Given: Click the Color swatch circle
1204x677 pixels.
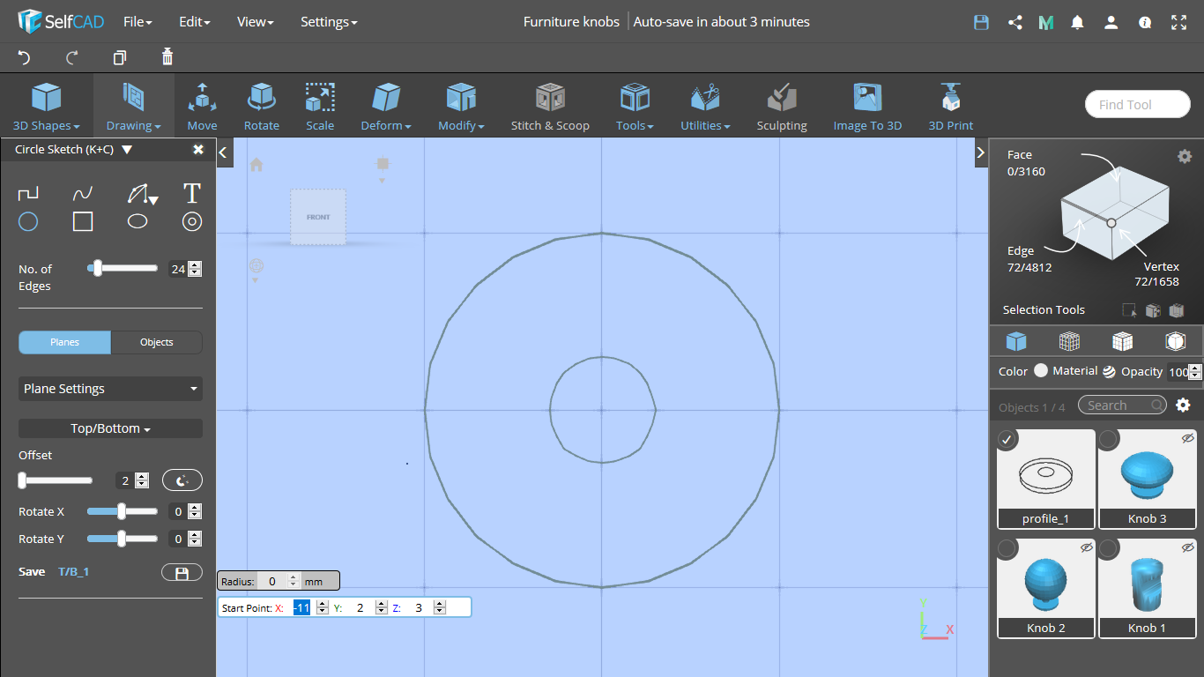Looking at the screenshot, I should click(1041, 371).
